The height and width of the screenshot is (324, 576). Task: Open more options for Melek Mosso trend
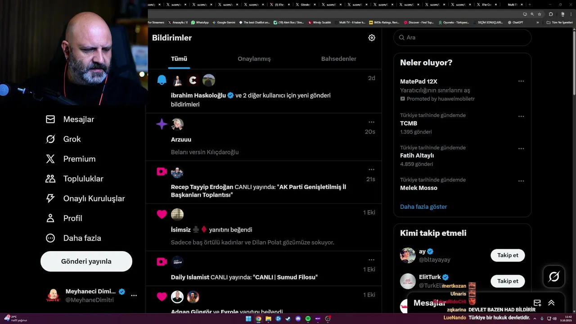(x=521, y=181)
